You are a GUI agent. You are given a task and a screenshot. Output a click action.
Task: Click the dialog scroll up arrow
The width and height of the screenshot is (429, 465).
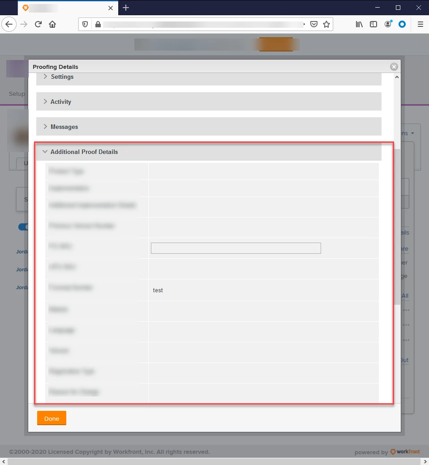(397, 77)
